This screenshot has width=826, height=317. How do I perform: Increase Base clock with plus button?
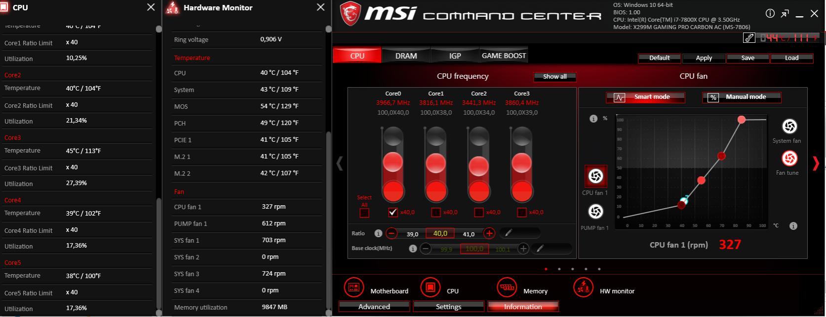click(523, 249)
